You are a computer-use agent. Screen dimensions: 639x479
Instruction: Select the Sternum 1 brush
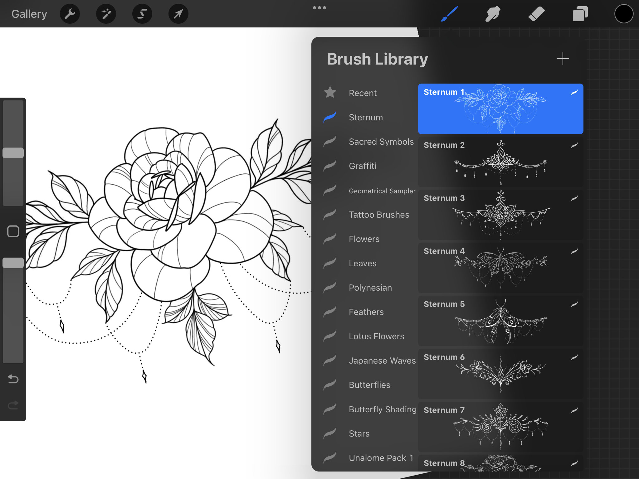pos(500,109)
